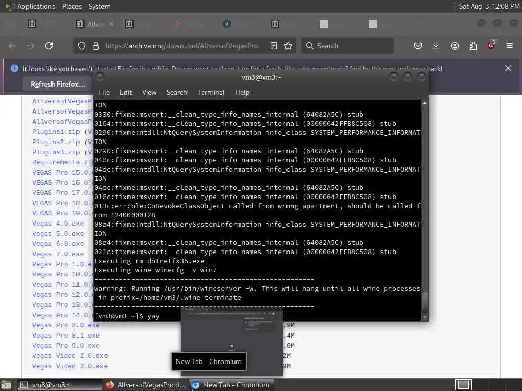Open Vegas 5.0.exe link
The height and width of the screenshot is (391, 522).
point(58,234)
